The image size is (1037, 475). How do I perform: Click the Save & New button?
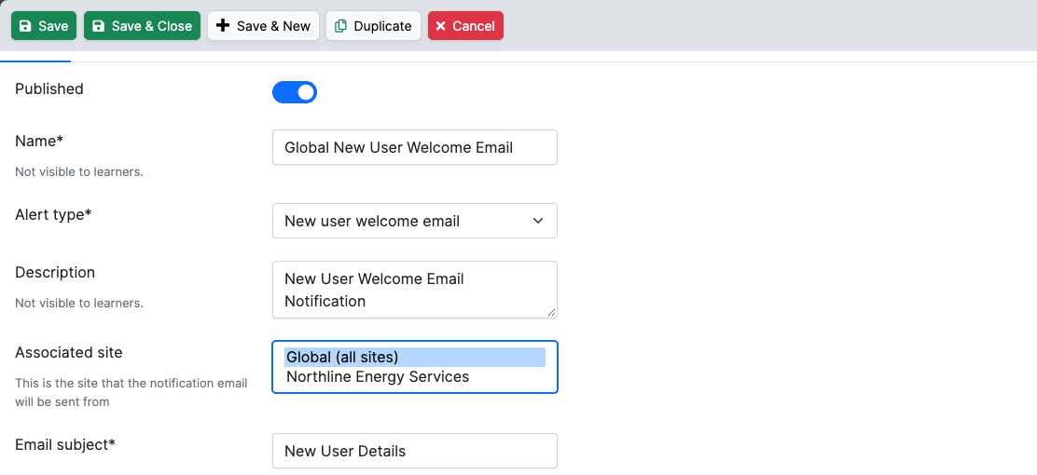click(x=263, y=26)
